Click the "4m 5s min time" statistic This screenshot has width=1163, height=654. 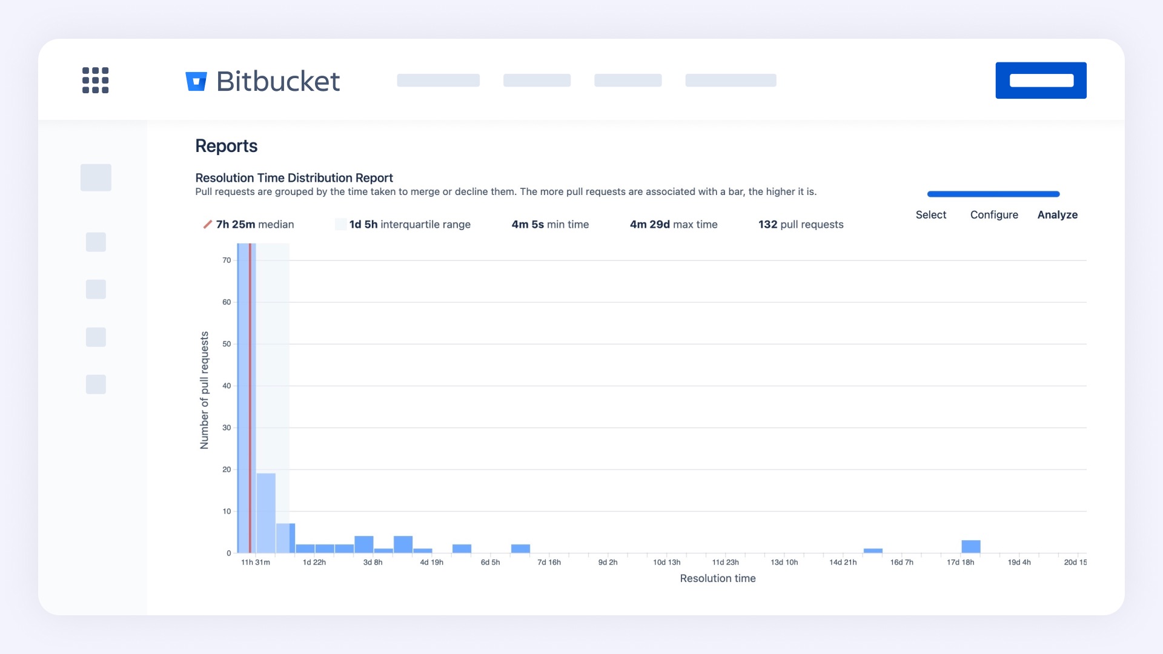tap(550, 225)
